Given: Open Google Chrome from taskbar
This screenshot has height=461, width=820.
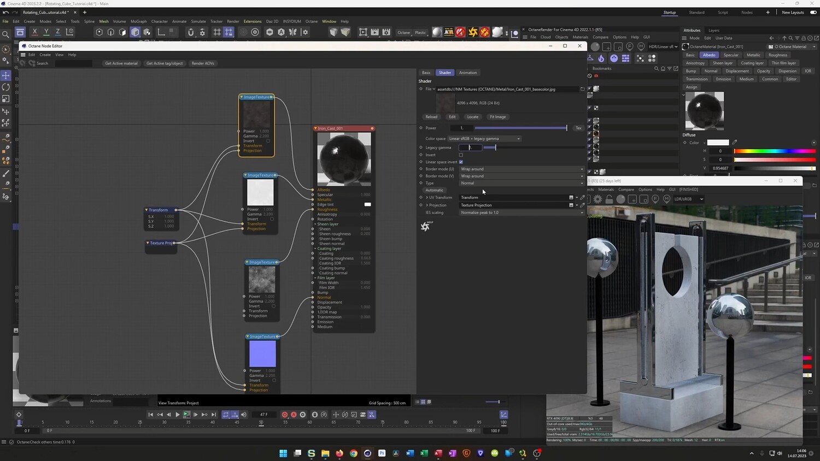Looking at the screenshot, I should pyautogui.click(x=354, y=453).
